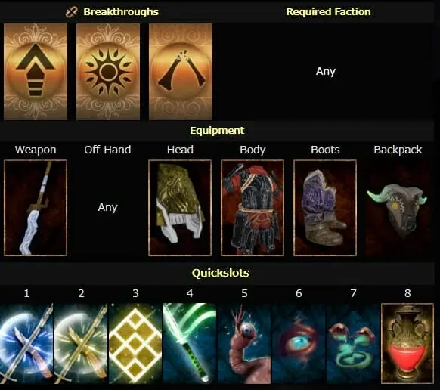Click the Off-Hand 'Any' slot
440x390 pixels.
click(x=107, y=208)
